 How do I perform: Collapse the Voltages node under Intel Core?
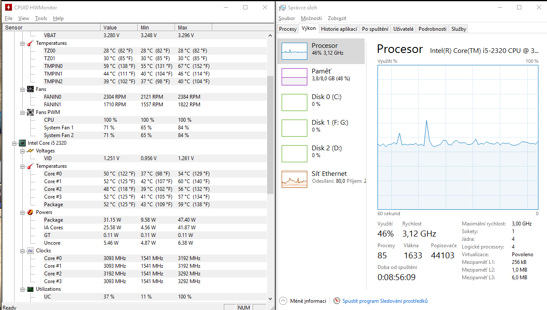pos(23,151)
